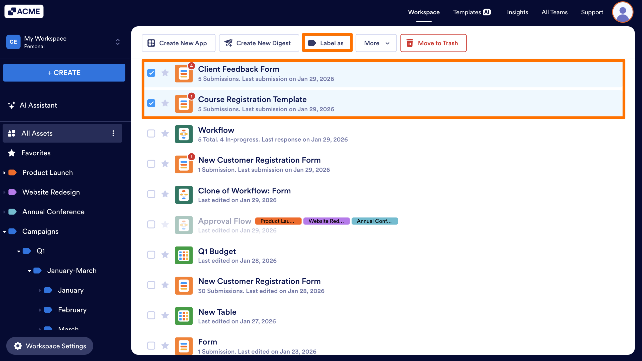Image resolution: width=642 pixels, height=361 pixels.
Task: Click the Clone of Workflow: Form icon
Action: [184, 195]
